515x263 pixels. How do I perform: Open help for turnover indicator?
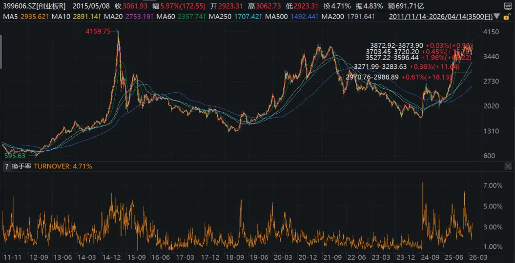click(x=6, y=166)
